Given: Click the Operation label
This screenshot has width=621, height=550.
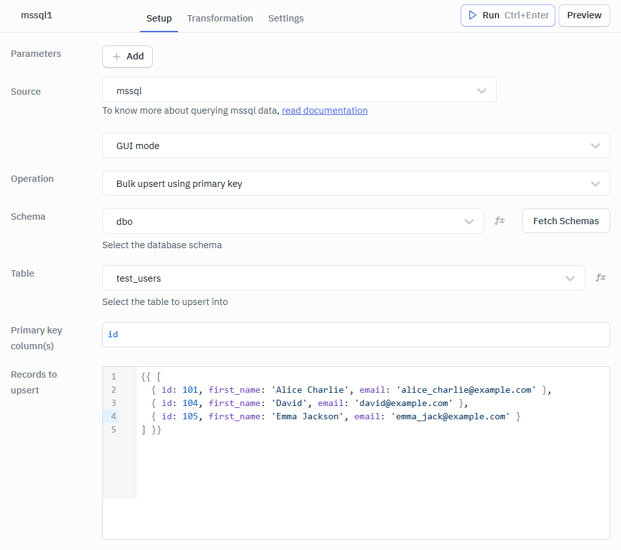Looking at the screenshot, I should click(x=32, y=179).
